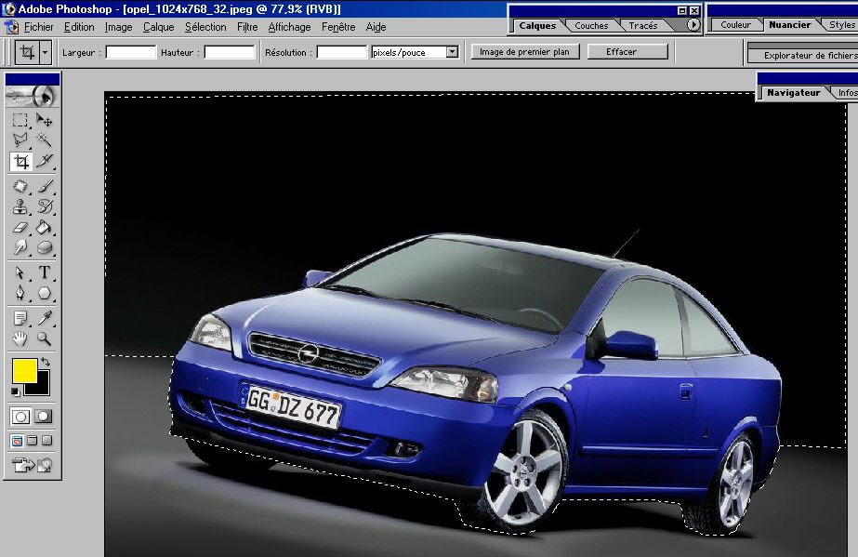Open the Crop tool preset picker arrow

click(46, 52)
